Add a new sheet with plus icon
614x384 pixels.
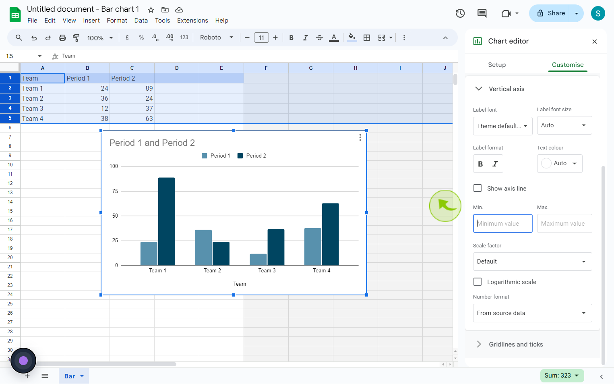coord(27,376)
